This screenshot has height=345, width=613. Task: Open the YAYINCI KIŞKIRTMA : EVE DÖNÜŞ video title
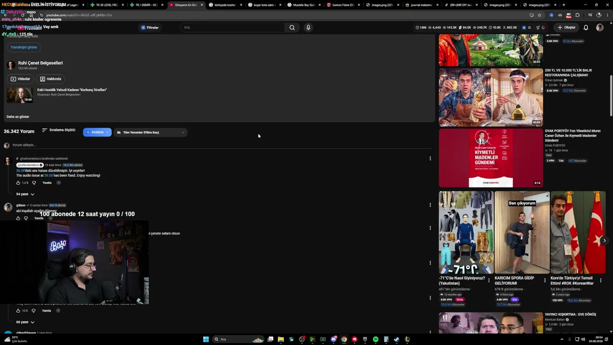[570, 314]
